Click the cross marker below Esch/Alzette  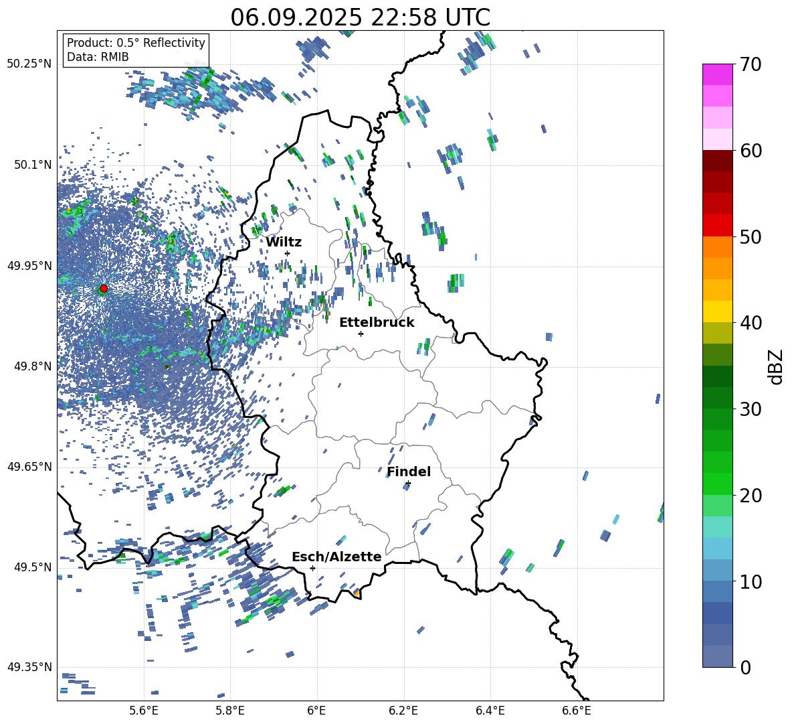coord(312,568)
